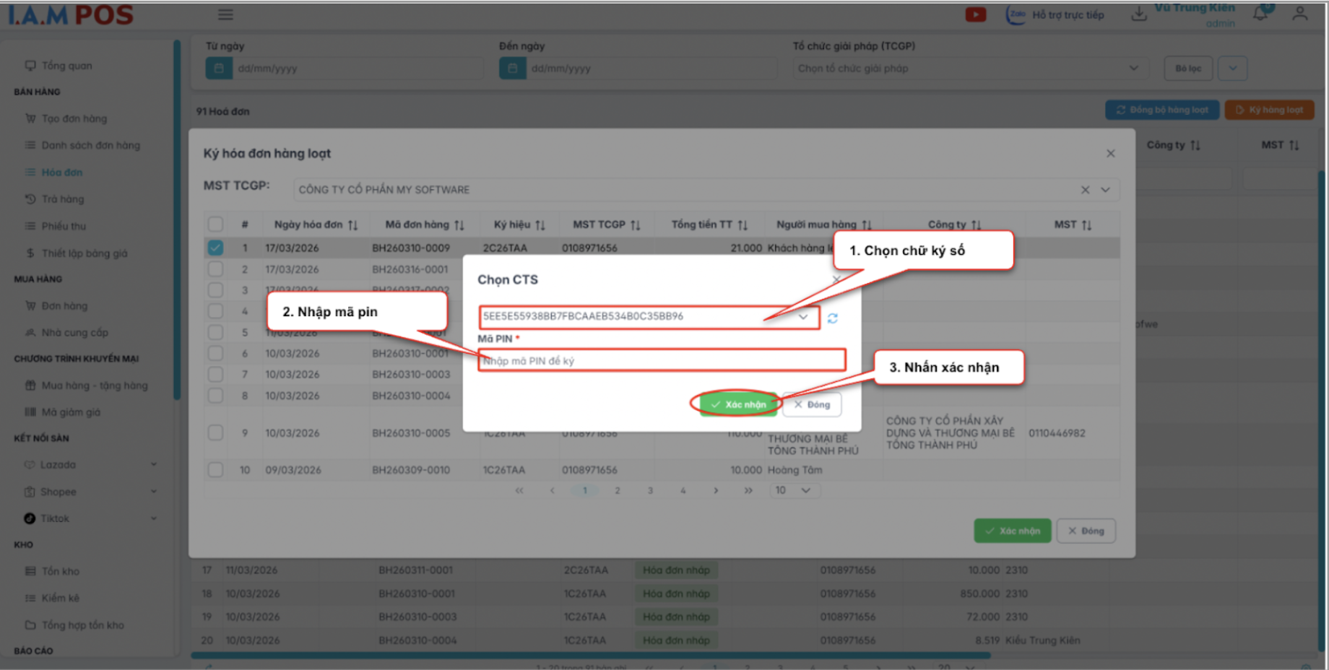Click the notification bell icon

coord(1260,14)
